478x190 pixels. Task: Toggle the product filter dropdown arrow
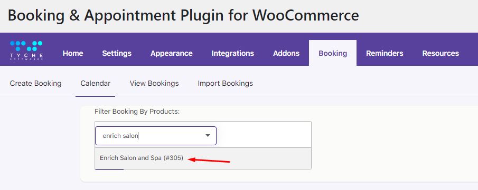pos(208,136)
